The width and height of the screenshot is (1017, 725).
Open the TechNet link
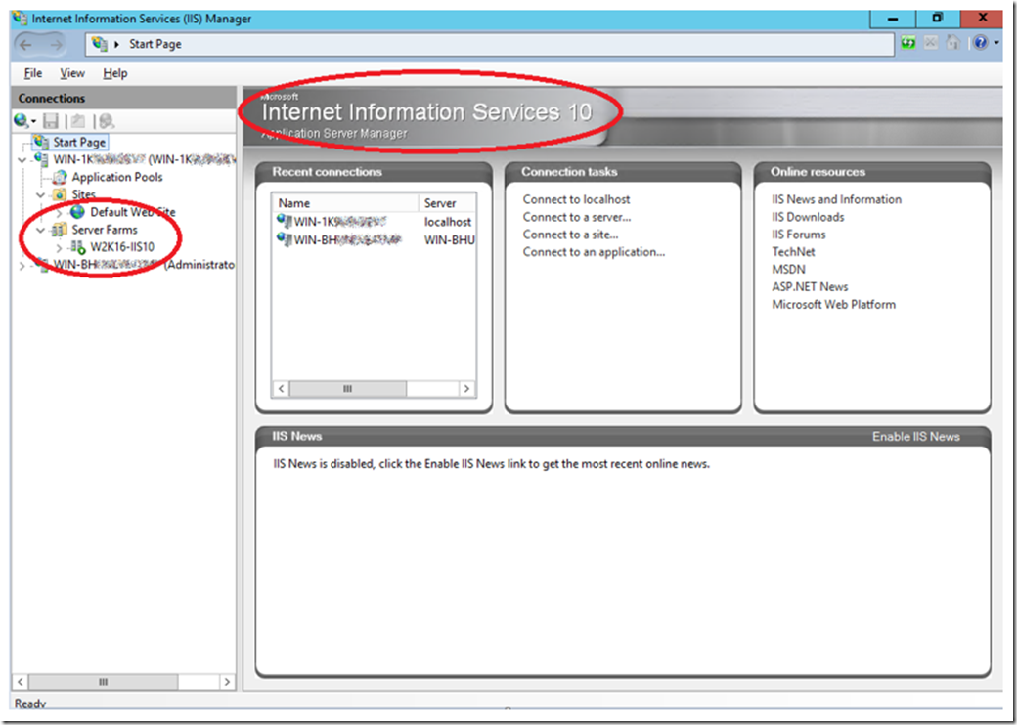tap(793, 252)
